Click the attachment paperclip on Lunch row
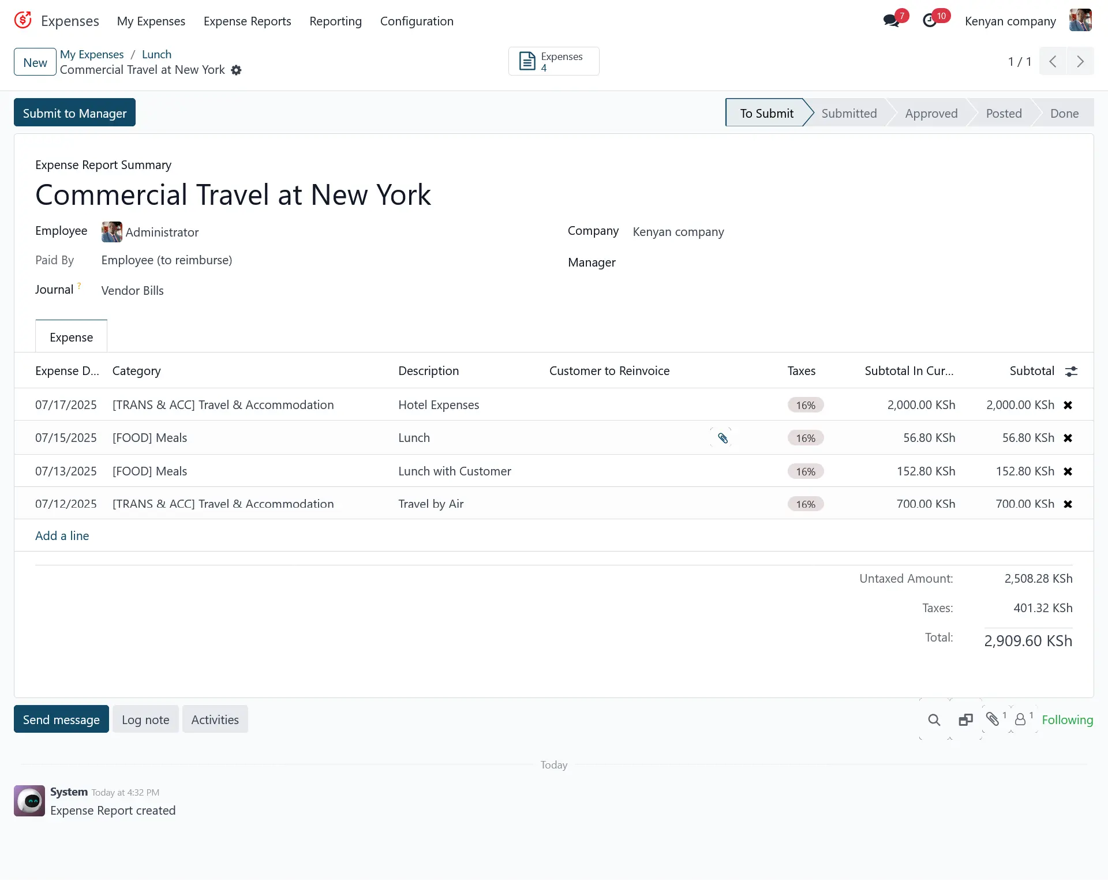Screen dimensions: 1108x881 click(x=723, y=438)
